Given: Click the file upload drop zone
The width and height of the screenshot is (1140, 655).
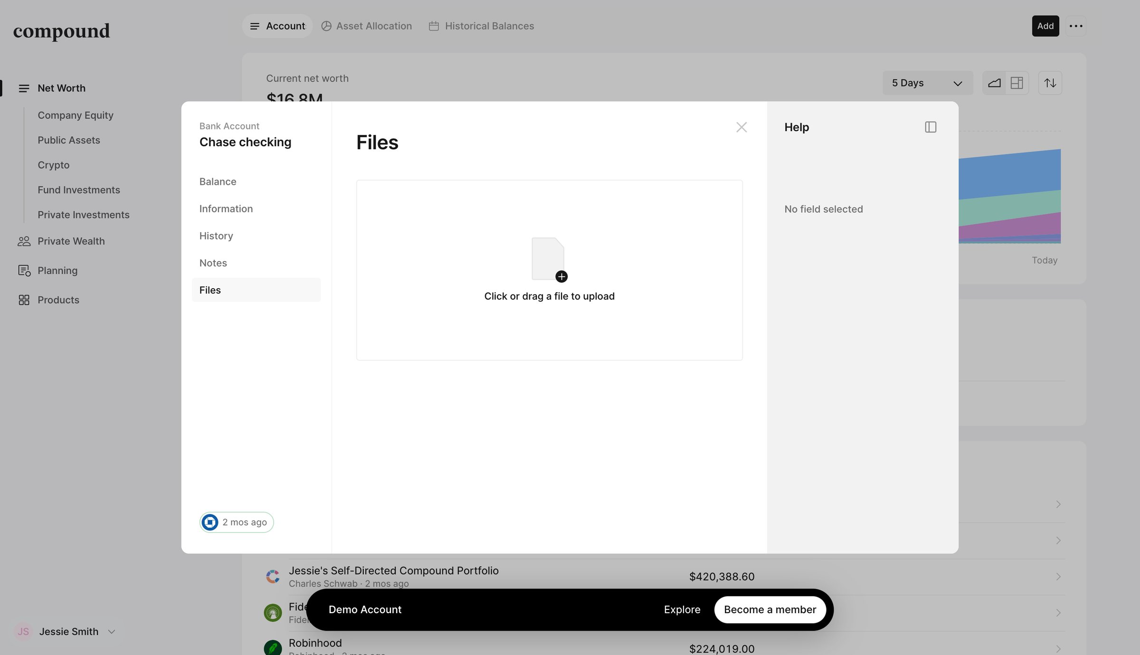Looking at the screenshot, I should point(549,270).
